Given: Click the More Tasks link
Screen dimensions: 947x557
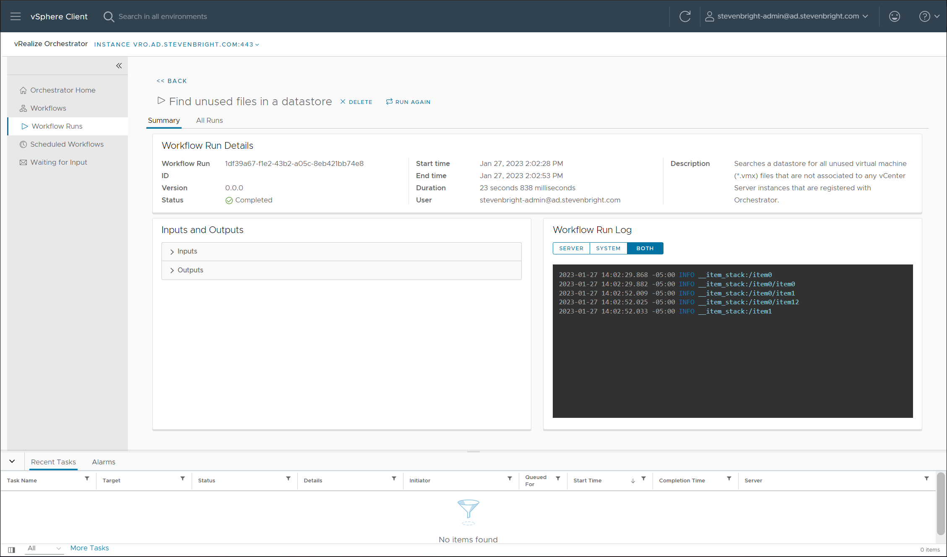Looking at the screenshot, I should pos(89,548).
